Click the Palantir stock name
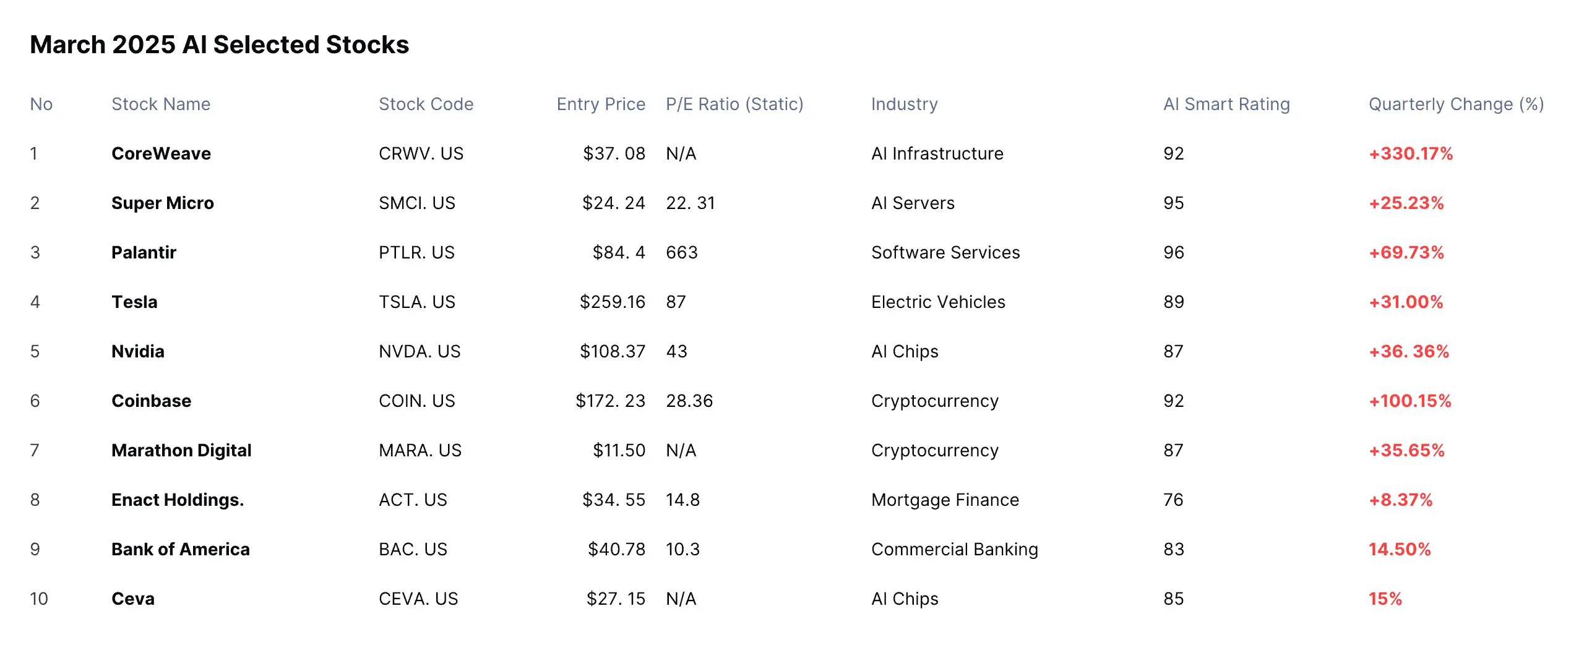Viewport: 1584px width, 653px height. click(x=144, y=252)
